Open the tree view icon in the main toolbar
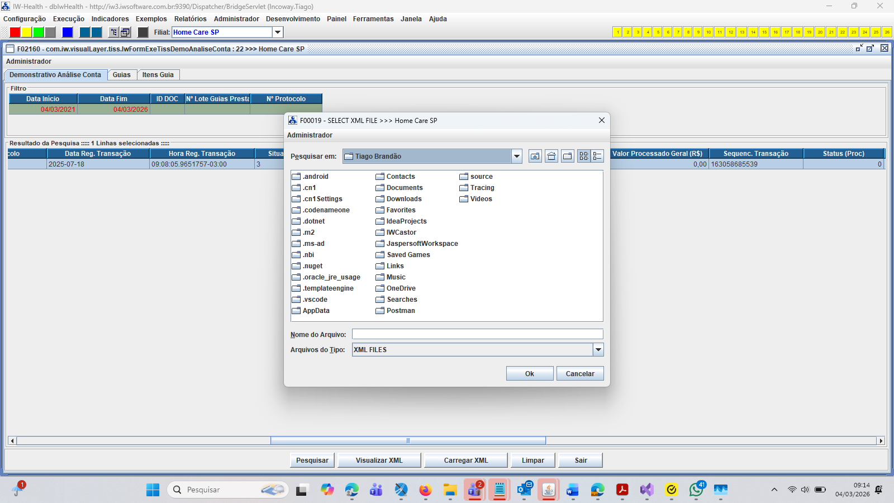 113,32
